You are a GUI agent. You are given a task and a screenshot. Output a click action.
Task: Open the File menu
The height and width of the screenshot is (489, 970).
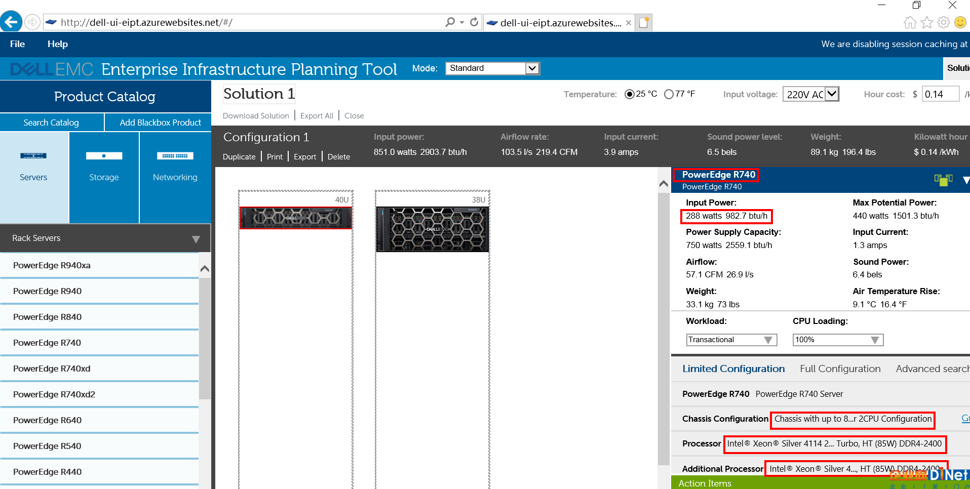tap(17, 44)
